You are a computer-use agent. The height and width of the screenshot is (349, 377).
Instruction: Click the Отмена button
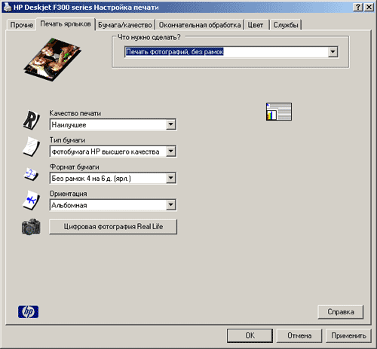(x=299, y=335)
